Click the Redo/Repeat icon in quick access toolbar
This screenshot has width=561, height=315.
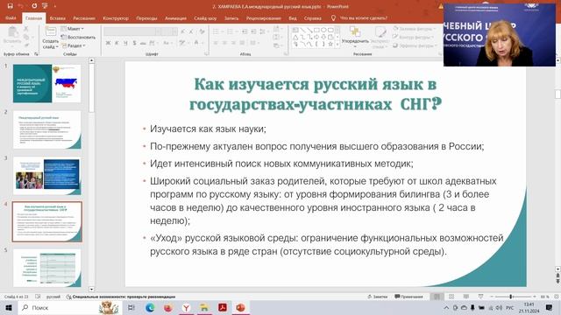[x=34, y=6]
